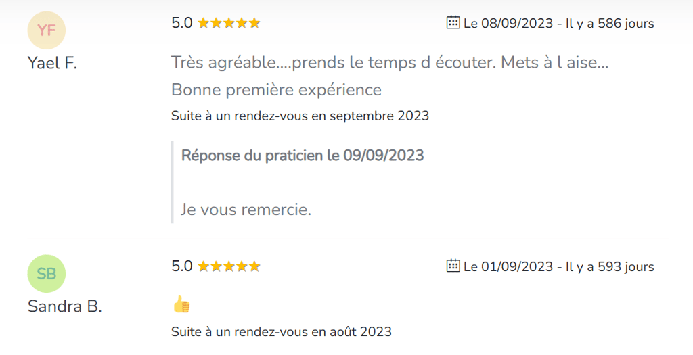The width and height of the screenshot is (693, 355).
Task: Click the star rating on Yael's review
Action: 229,23
